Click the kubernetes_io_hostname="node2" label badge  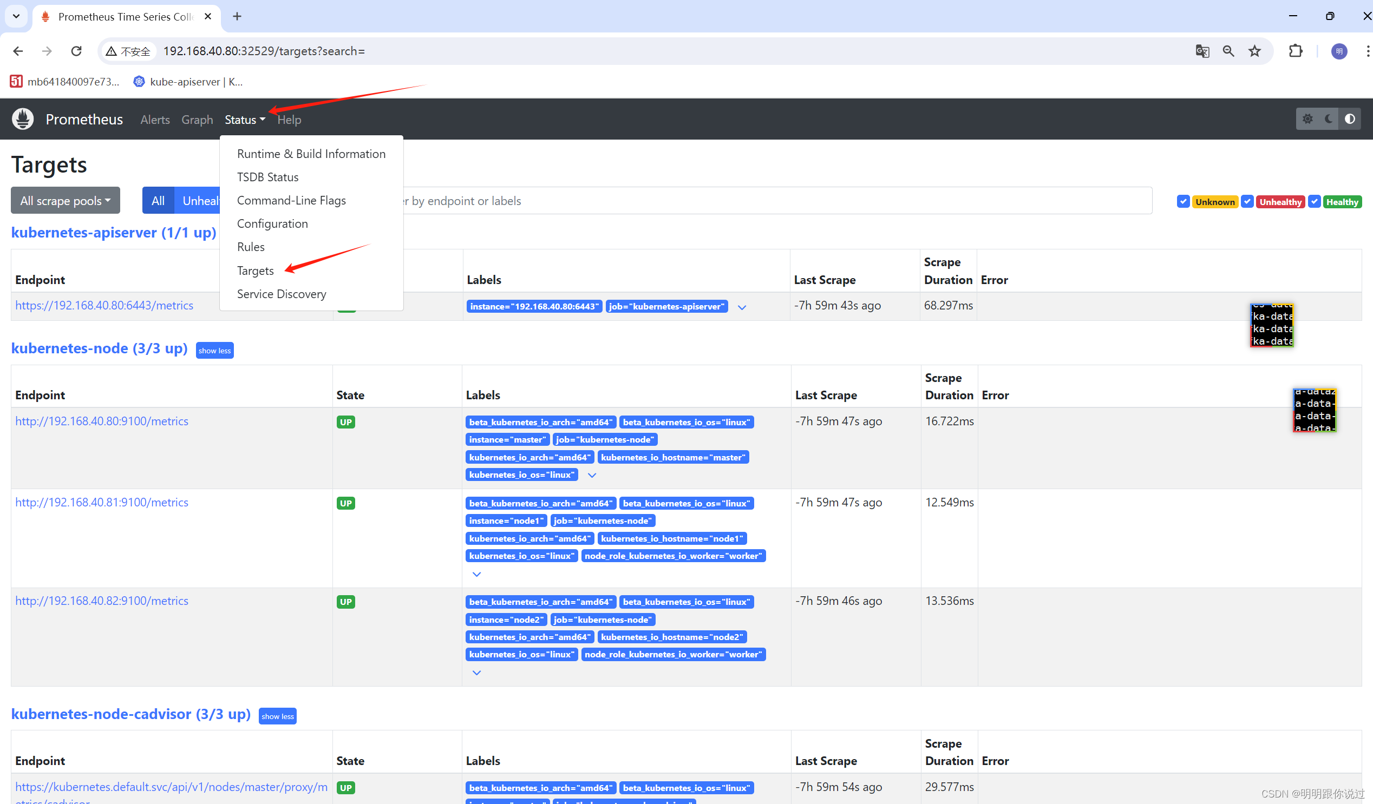672,637
